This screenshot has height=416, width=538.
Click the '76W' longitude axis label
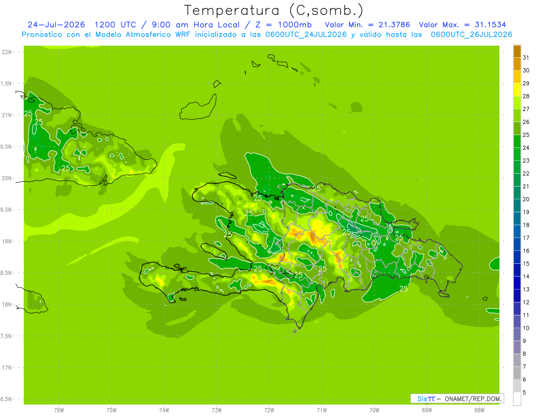click(59, 410)
